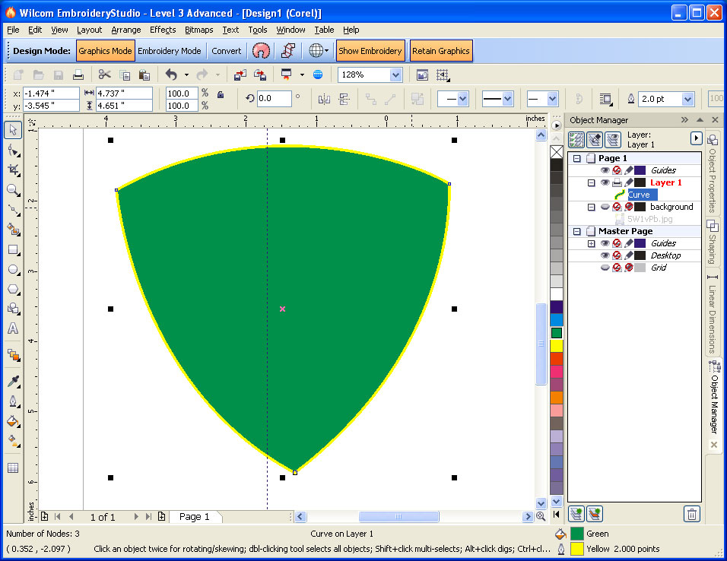This screenshot has height=561, width=727.
Task: Activate the Eyedropper tool
Action: [13, 381]
